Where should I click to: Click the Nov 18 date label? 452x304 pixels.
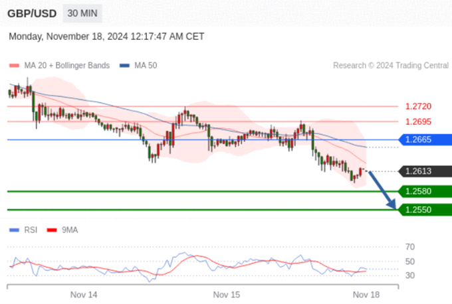click(366, 295)
